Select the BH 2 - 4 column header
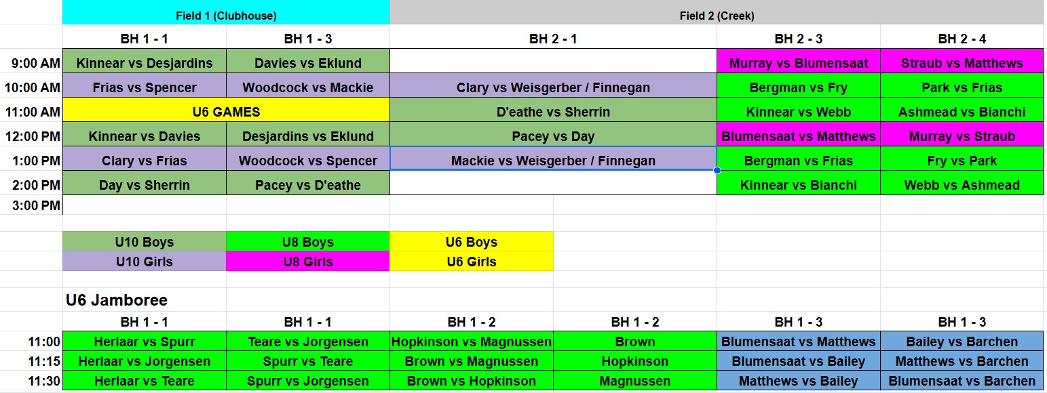This screenshot has width=1047, height=393. point(962,39)
